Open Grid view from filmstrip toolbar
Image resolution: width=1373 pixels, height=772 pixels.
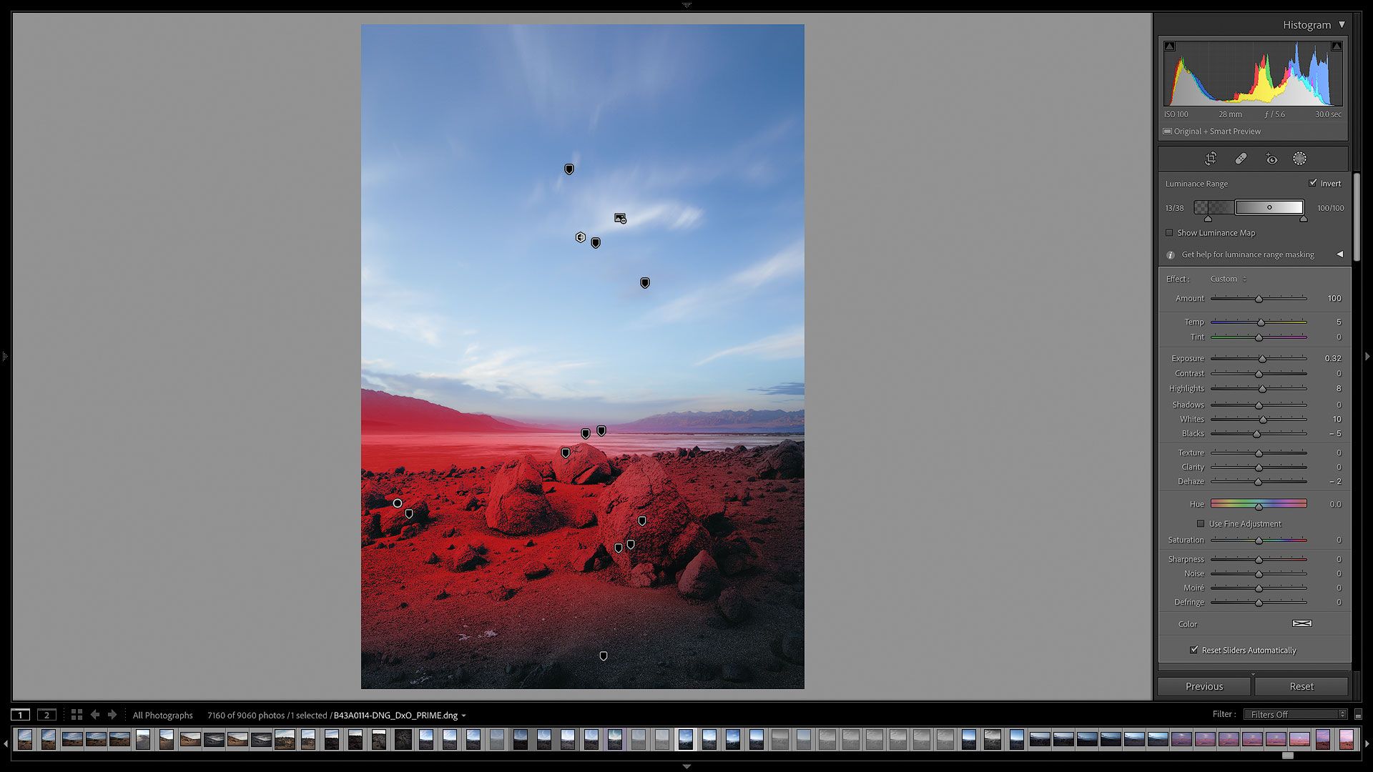[77, 715]
